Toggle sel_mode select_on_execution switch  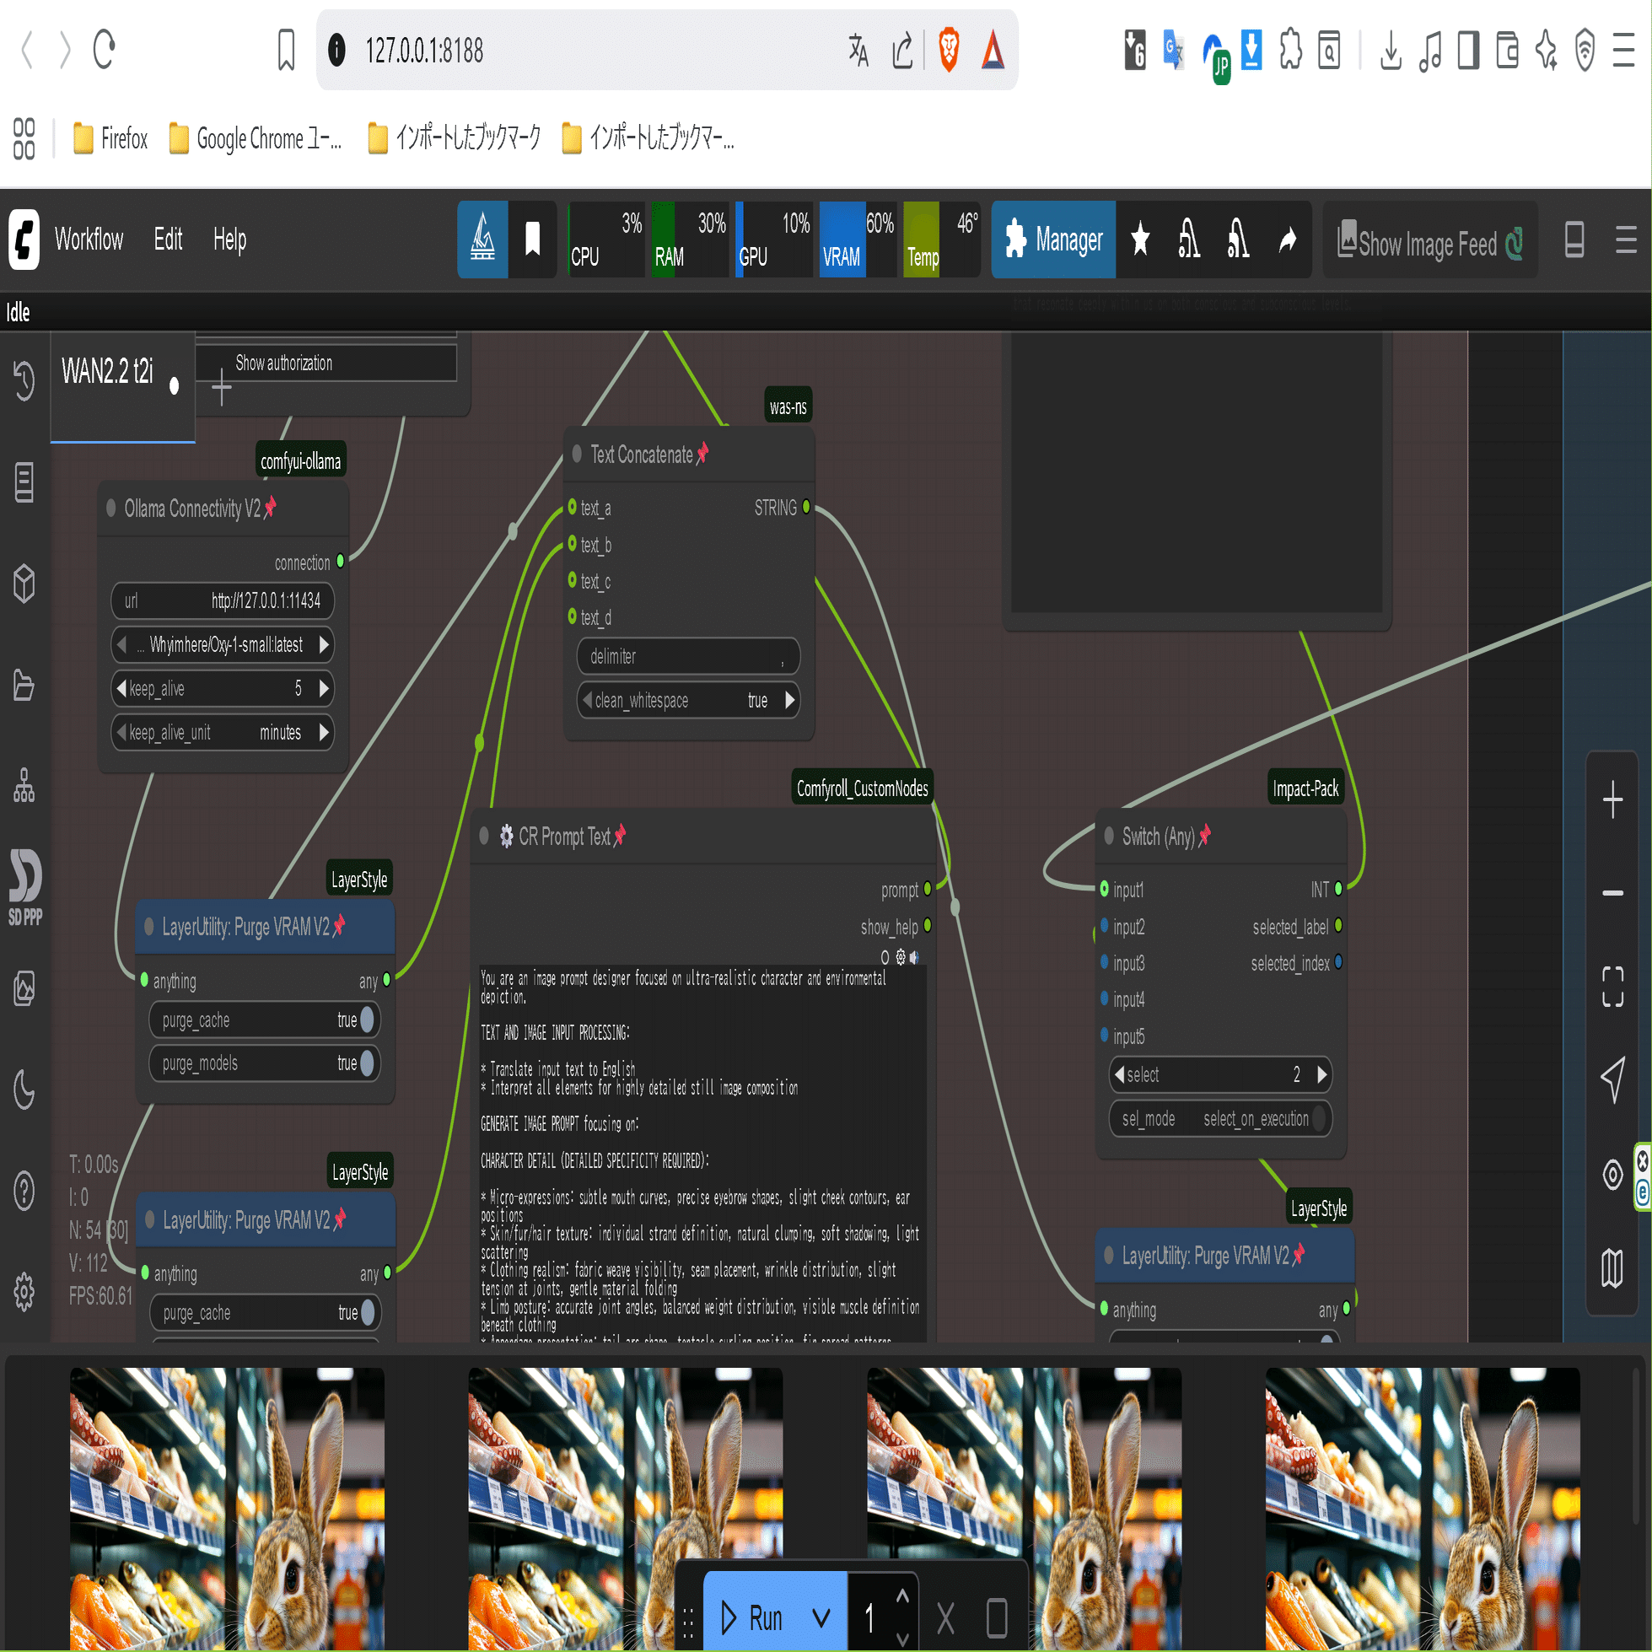1319,1118
